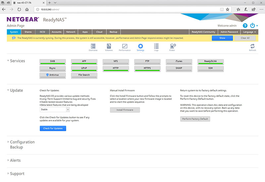Open the Performance graph icon
The image size is (265, 182).
[125, 47]
